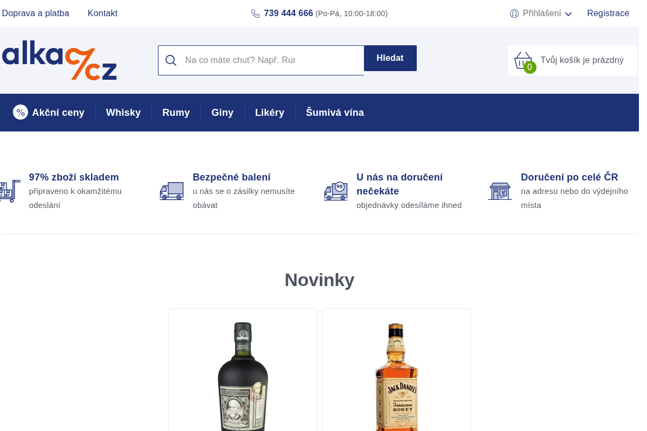Open the Giny category
This screenshot has height=431, width=647.
(x=223, y=113)
